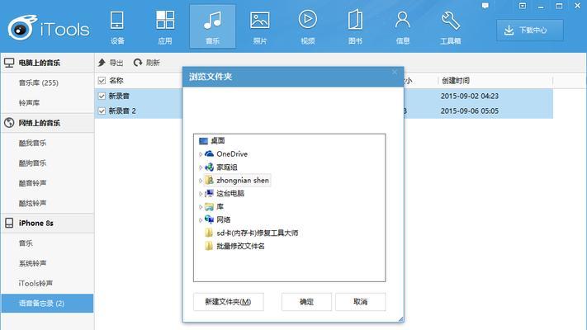587x330 pixels.
Task: Open the 工具箱 (Toolbox) section
Action: [x=450, y=27]
